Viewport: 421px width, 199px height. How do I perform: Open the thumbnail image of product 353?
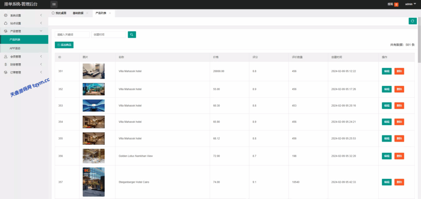pyautogui.click(x=94, y=105)
